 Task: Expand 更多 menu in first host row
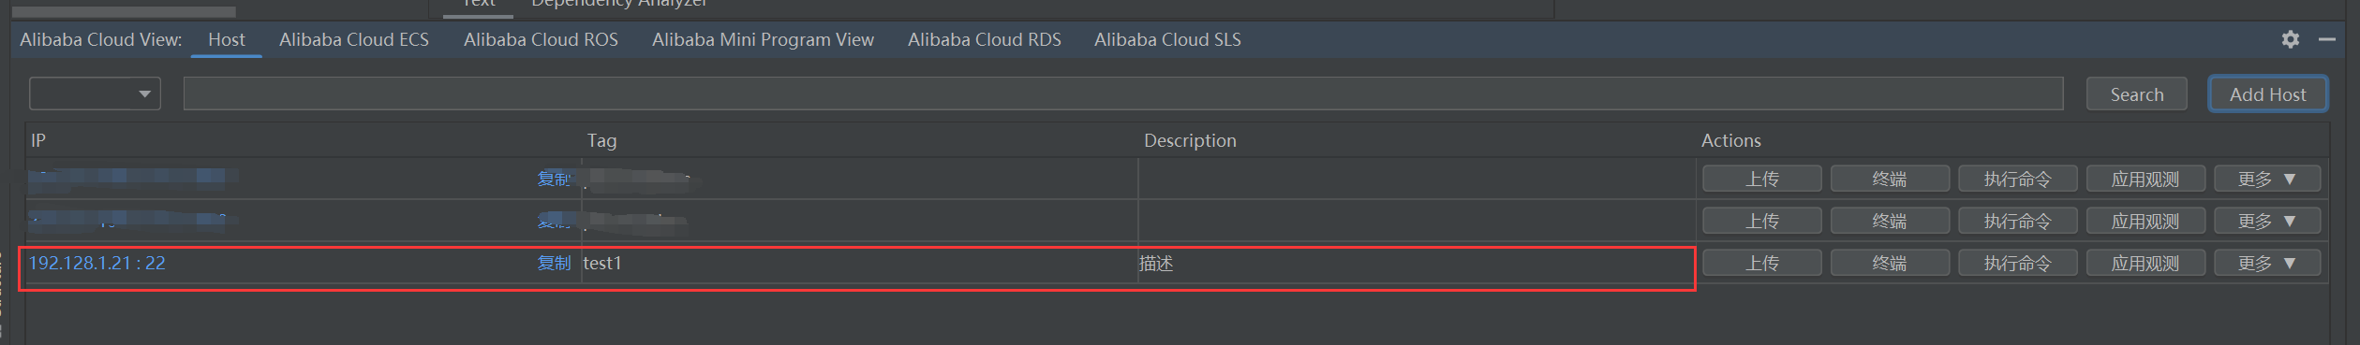2267,179
